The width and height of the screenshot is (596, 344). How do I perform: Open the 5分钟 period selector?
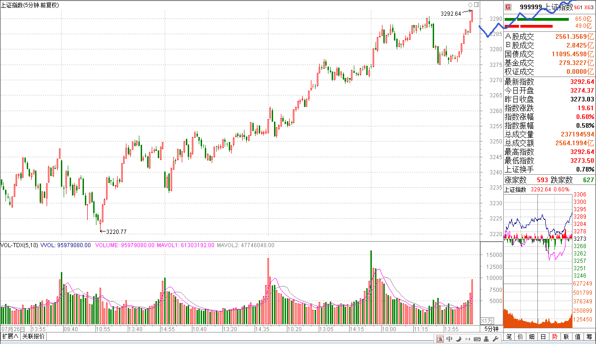click(491, 329)
